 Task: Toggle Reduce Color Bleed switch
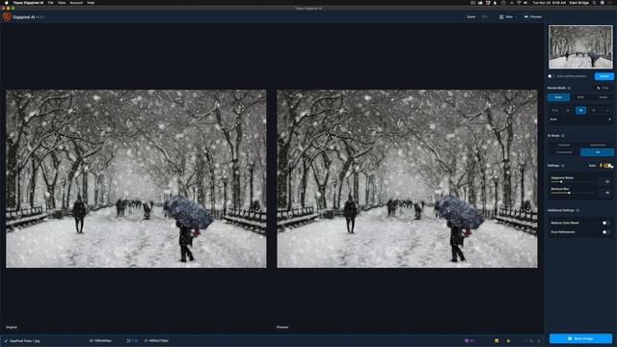click(606, 223)
